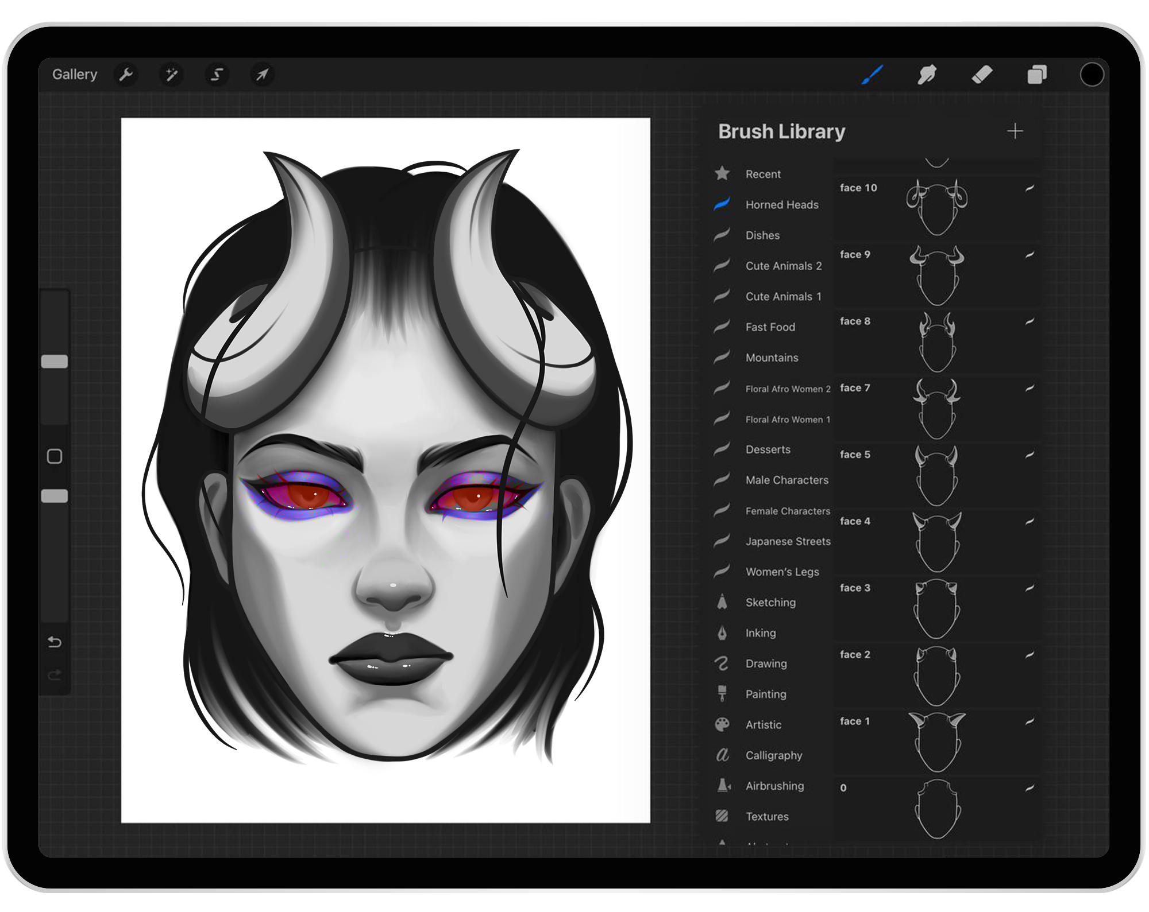Tap the undo arrow

pyautogui.click(x=55, y=642)
